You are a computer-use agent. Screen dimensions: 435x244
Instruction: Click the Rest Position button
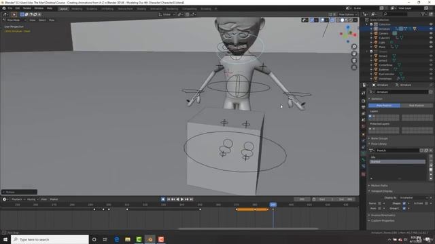417,106
